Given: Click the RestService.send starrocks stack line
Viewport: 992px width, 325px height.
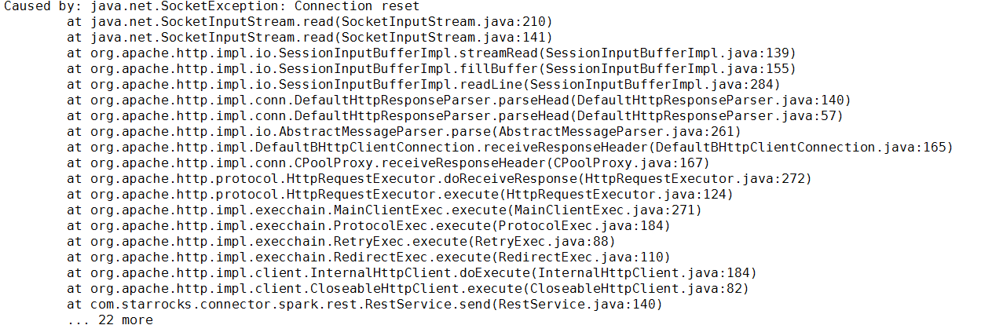Looking at the screenshot, I should pyautogui.click(x=364, y=304).
